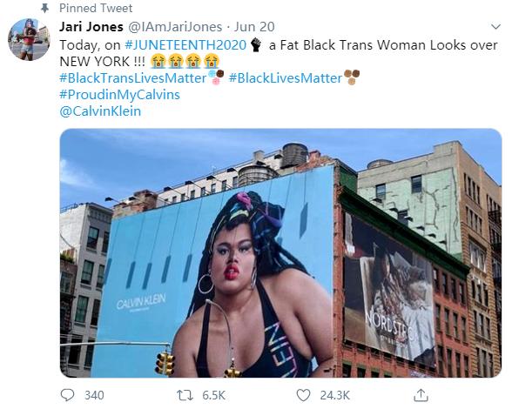Open share options via upload icon

421,395
